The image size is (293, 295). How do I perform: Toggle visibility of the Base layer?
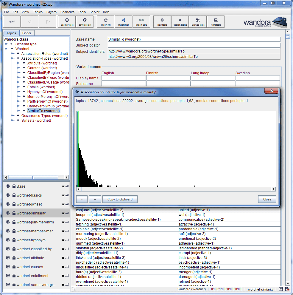[x=7, y=186]
